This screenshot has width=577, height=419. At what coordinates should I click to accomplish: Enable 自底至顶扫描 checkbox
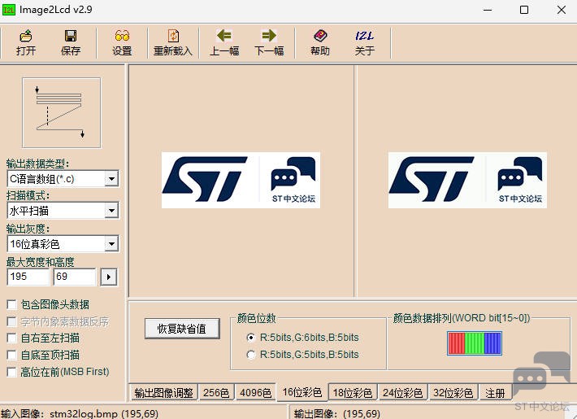[x=11, y=355]
